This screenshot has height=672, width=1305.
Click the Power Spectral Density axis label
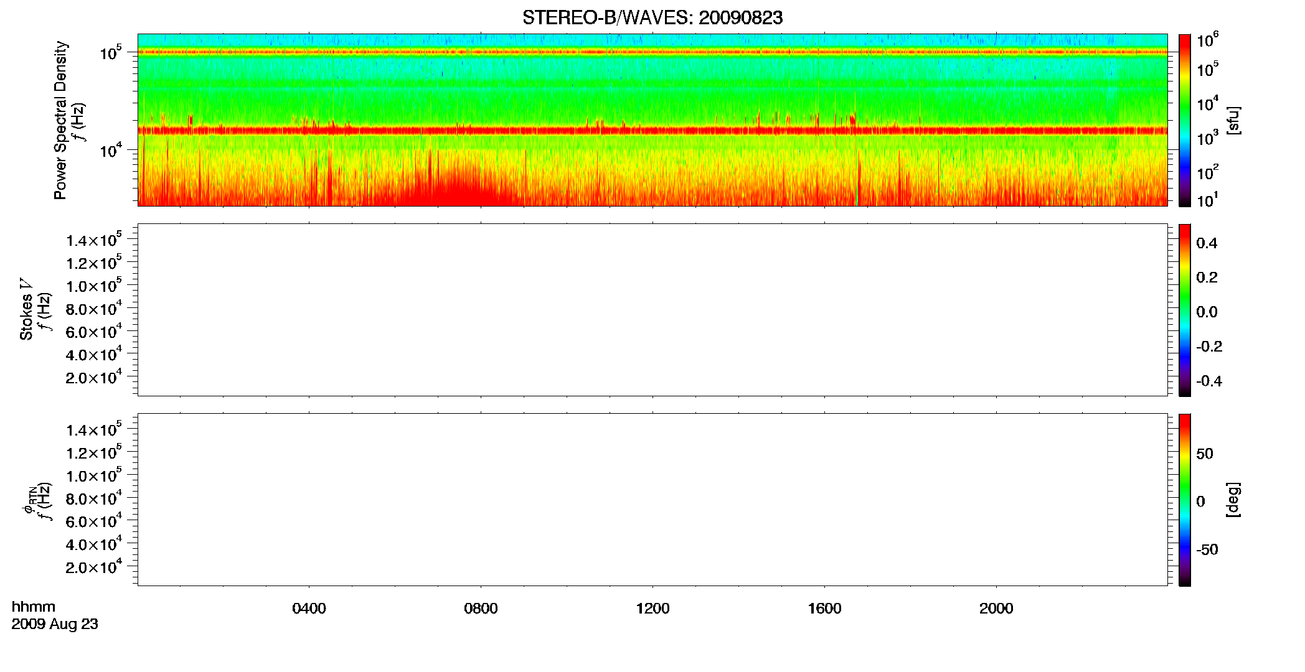pyautogui.click(x=60, y=120)
